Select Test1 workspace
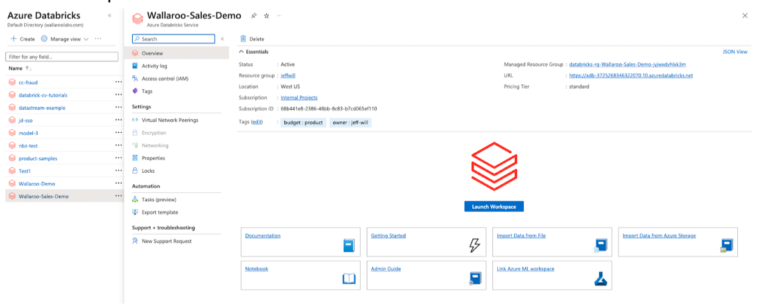 25,171
